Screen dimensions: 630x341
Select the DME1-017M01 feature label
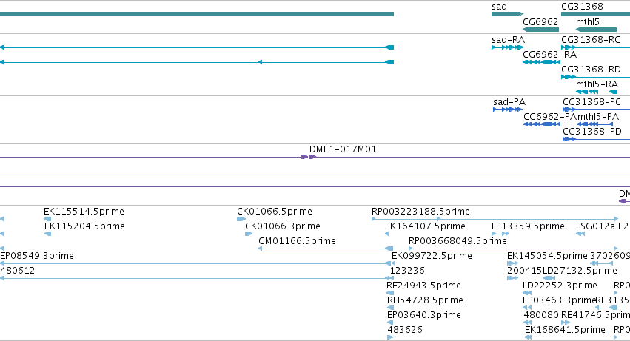[x=343, y=149]
